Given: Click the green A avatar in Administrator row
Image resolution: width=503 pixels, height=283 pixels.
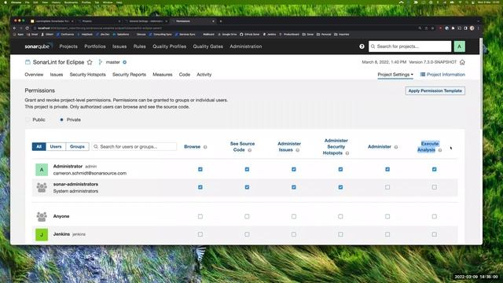Looking at the screenshot, I should point(42,170).
